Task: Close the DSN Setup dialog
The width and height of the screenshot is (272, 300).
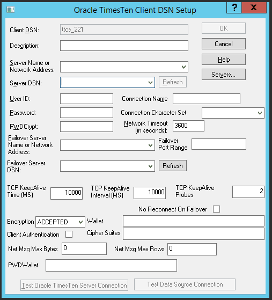Action: click(254, 8)
